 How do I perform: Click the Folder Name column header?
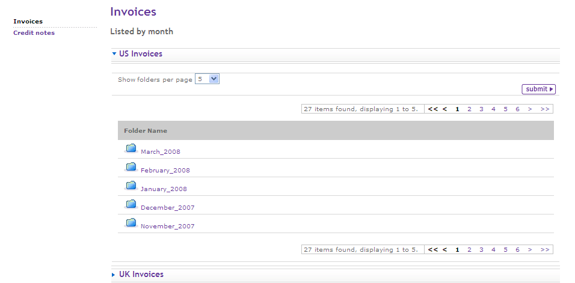point(146,130)
